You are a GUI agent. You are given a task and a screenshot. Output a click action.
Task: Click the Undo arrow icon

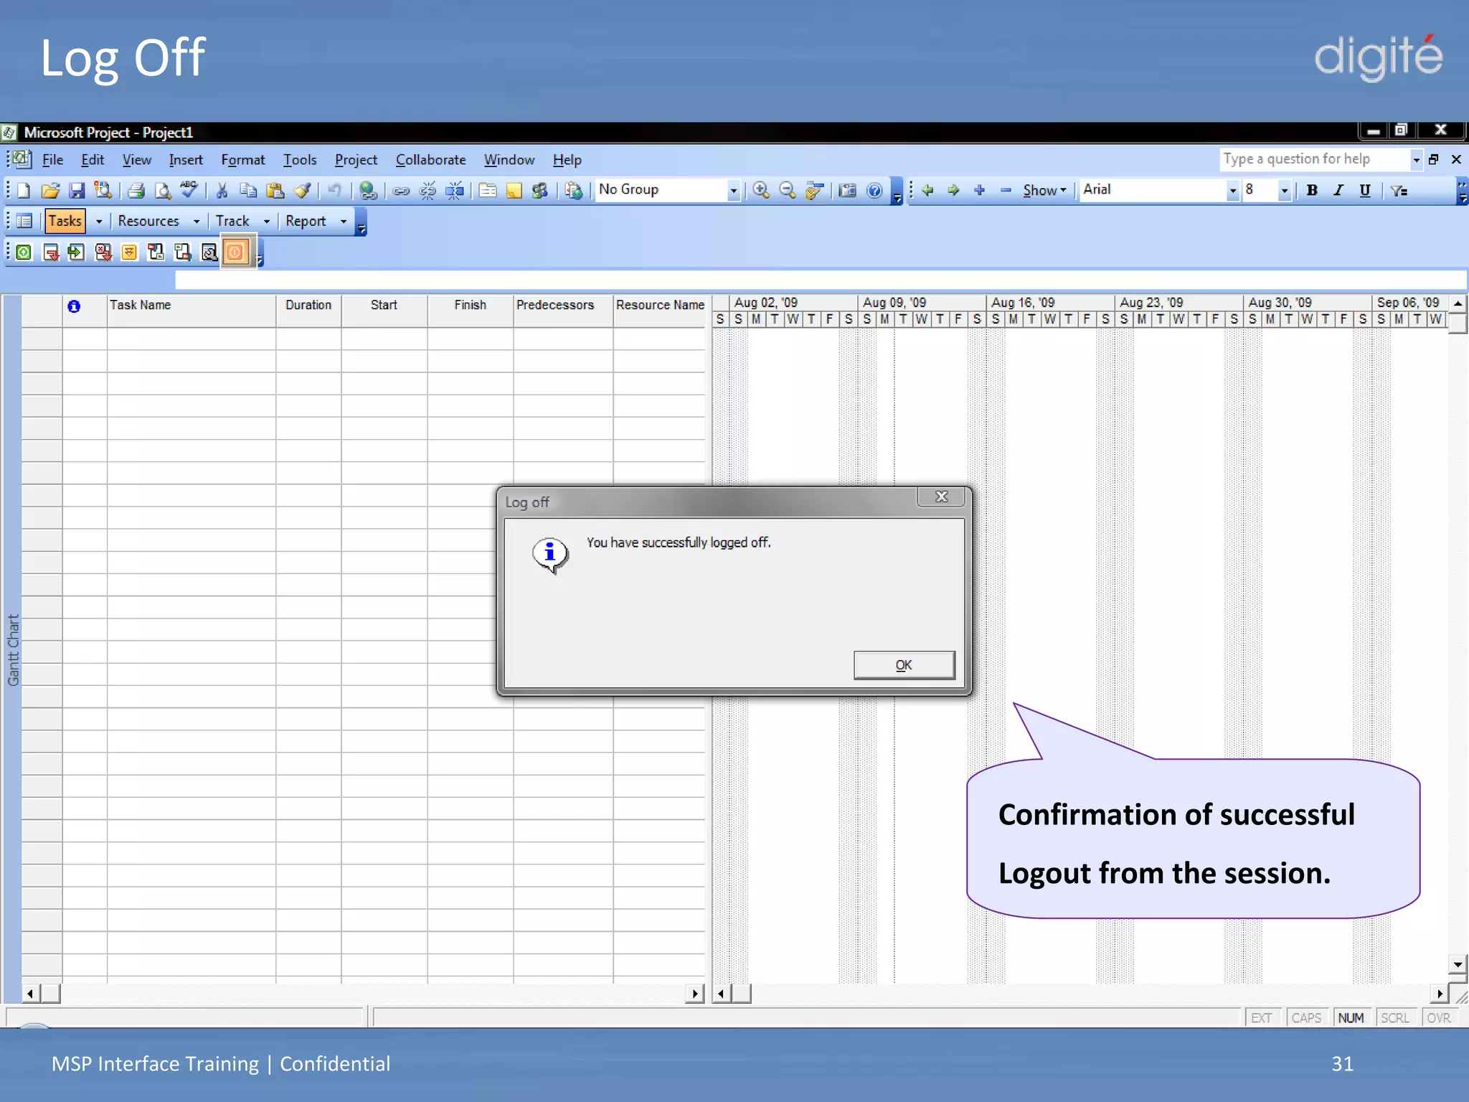tap(334, 191)
